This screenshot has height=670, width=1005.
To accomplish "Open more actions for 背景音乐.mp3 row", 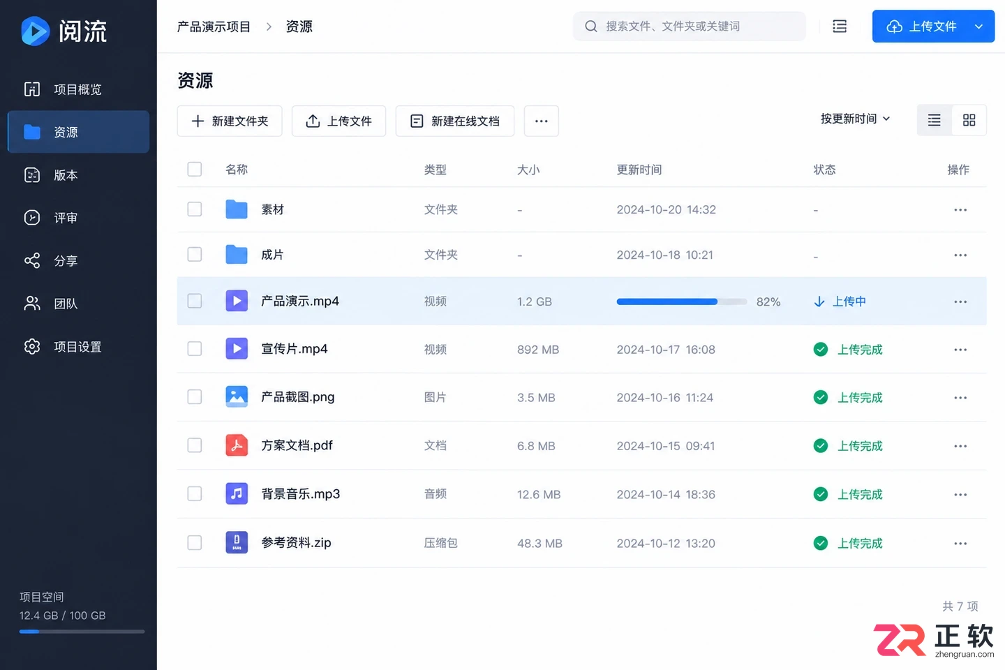I will point(960,494).
